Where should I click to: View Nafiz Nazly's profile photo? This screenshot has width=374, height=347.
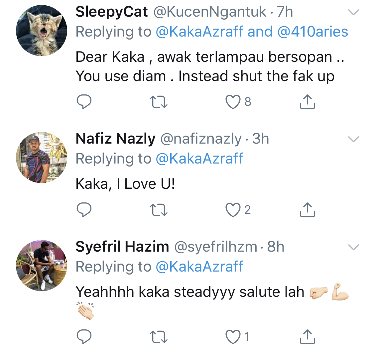point(42,158)
